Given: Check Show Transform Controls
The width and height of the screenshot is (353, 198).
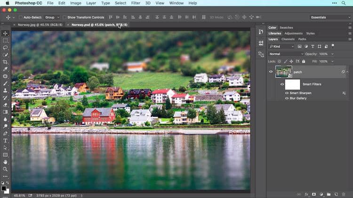Looking at the screenshot, I should pos(64,17).
